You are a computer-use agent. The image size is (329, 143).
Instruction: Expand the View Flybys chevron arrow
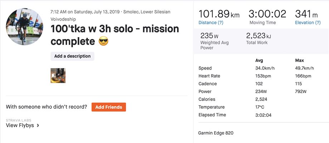[38, 126]
